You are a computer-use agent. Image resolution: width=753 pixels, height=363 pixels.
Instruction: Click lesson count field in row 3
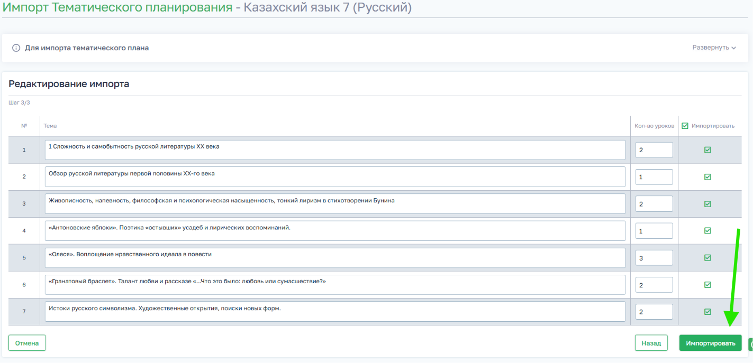pos(654,204)
